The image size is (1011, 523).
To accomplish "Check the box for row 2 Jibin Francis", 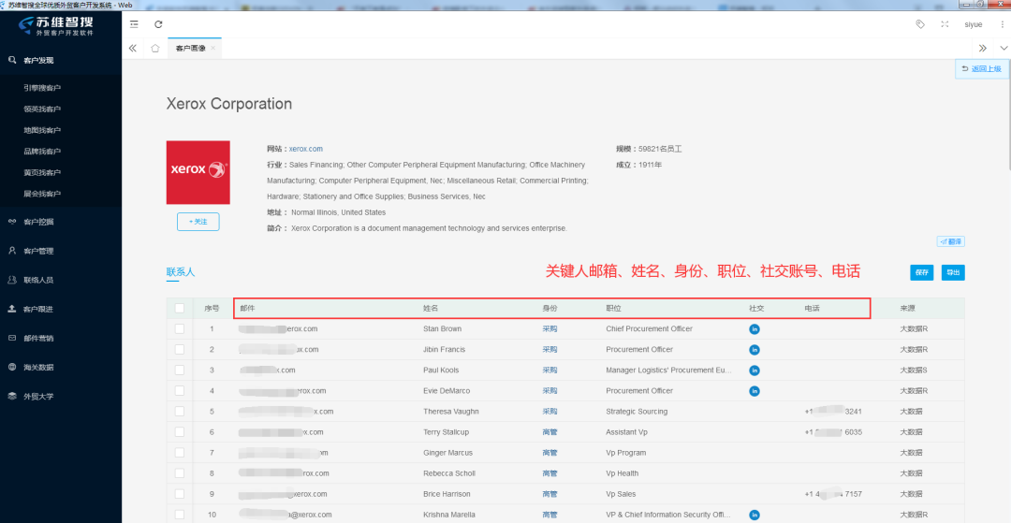I will coord(179,350).
